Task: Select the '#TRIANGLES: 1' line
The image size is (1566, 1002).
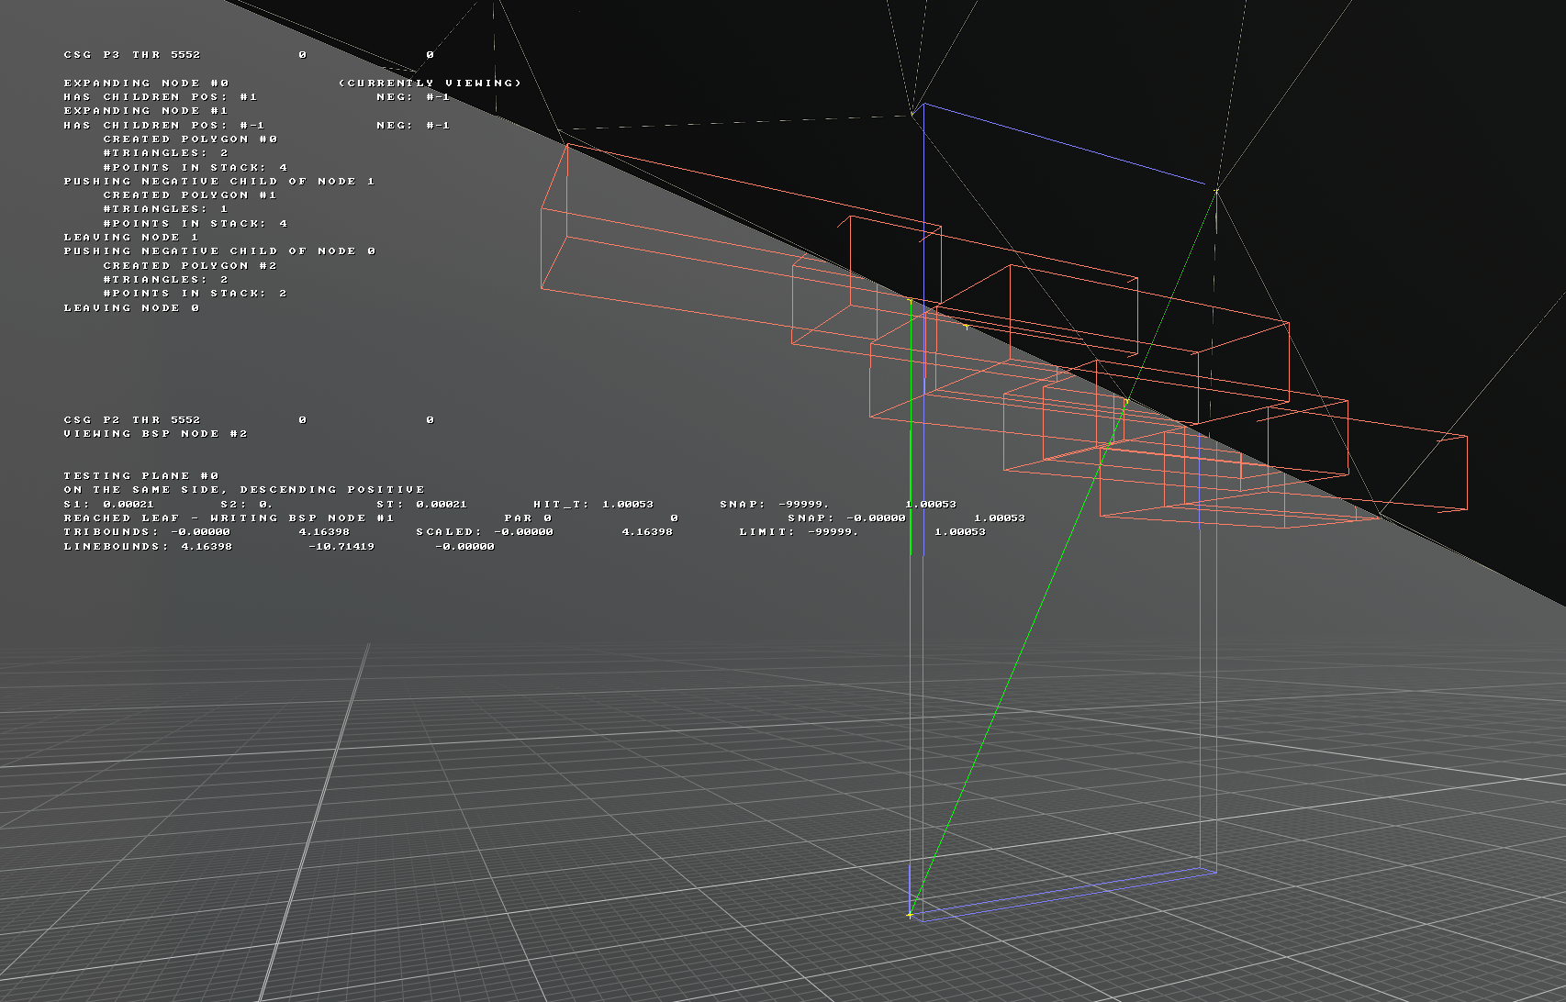Action: pyautogui.click(x=165, y=209)
